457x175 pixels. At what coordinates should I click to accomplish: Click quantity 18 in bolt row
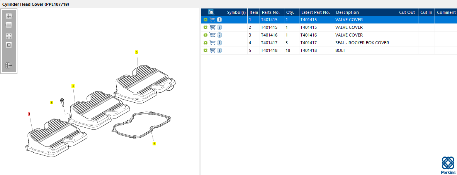(x=288, y=50)
